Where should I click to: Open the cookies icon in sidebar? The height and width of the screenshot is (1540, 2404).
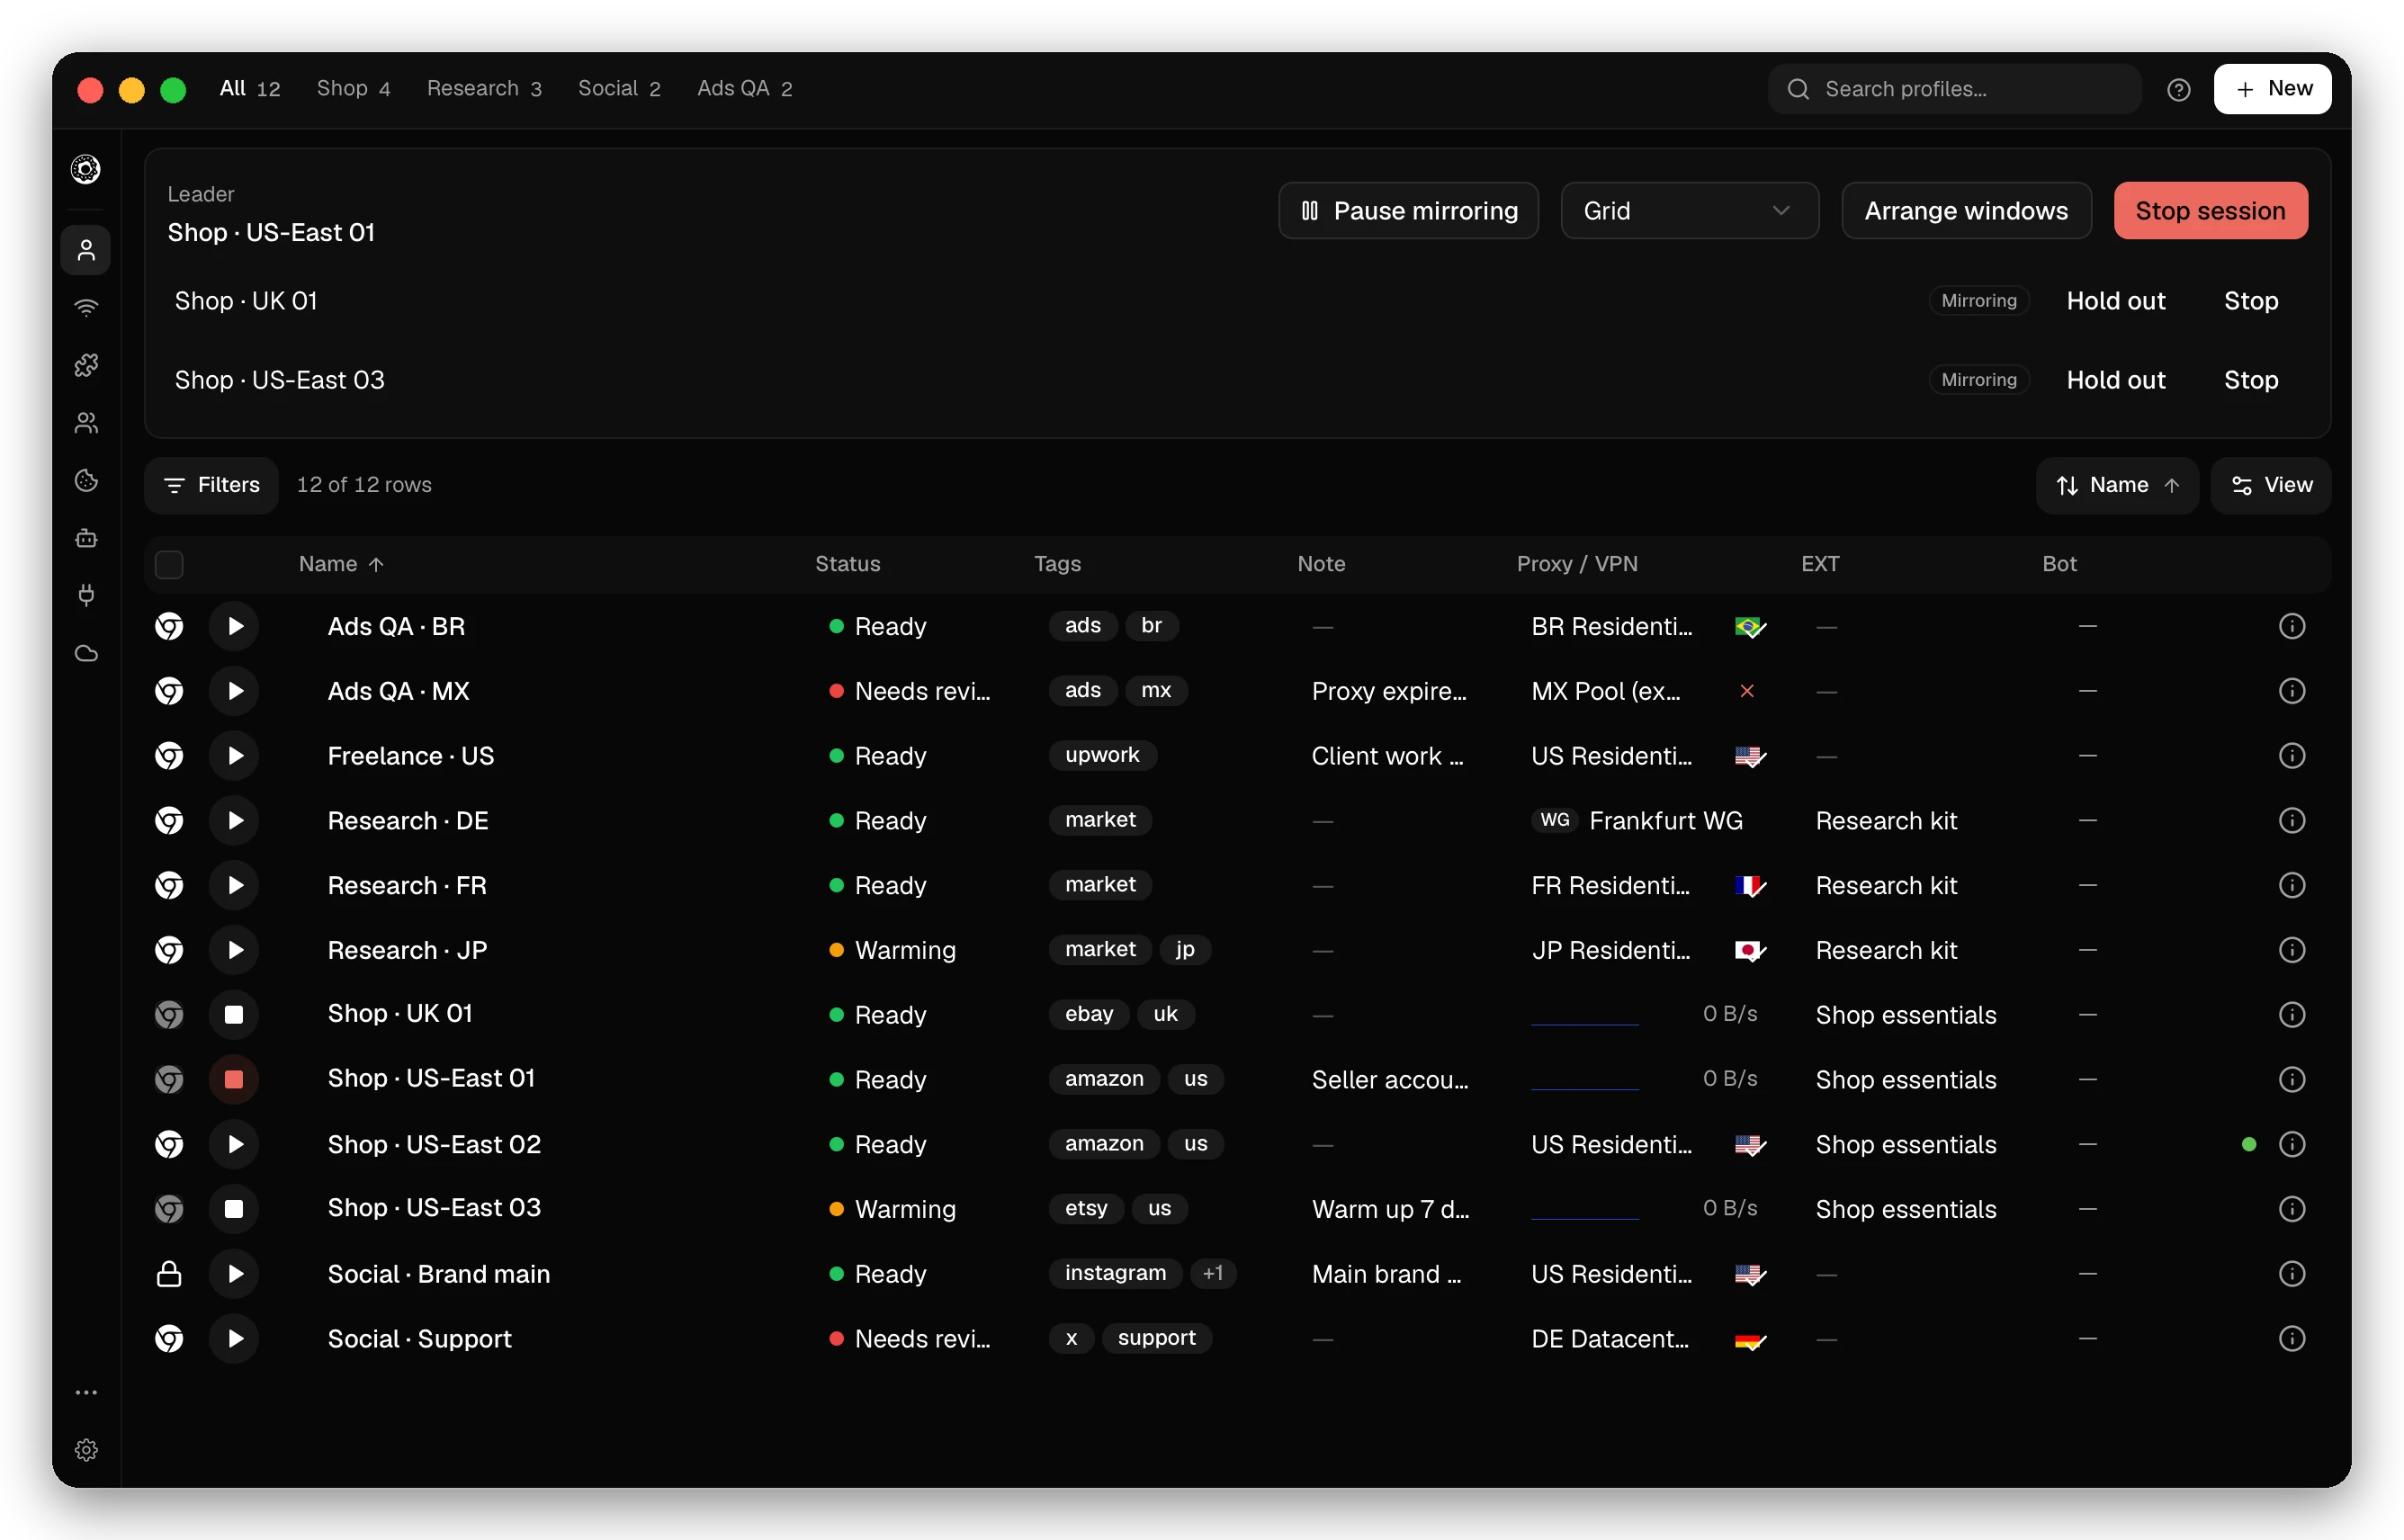86,481
